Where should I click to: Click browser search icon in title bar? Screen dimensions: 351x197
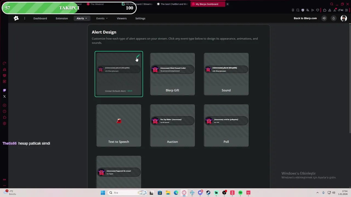pyautogui.click(x=332, y=4)
